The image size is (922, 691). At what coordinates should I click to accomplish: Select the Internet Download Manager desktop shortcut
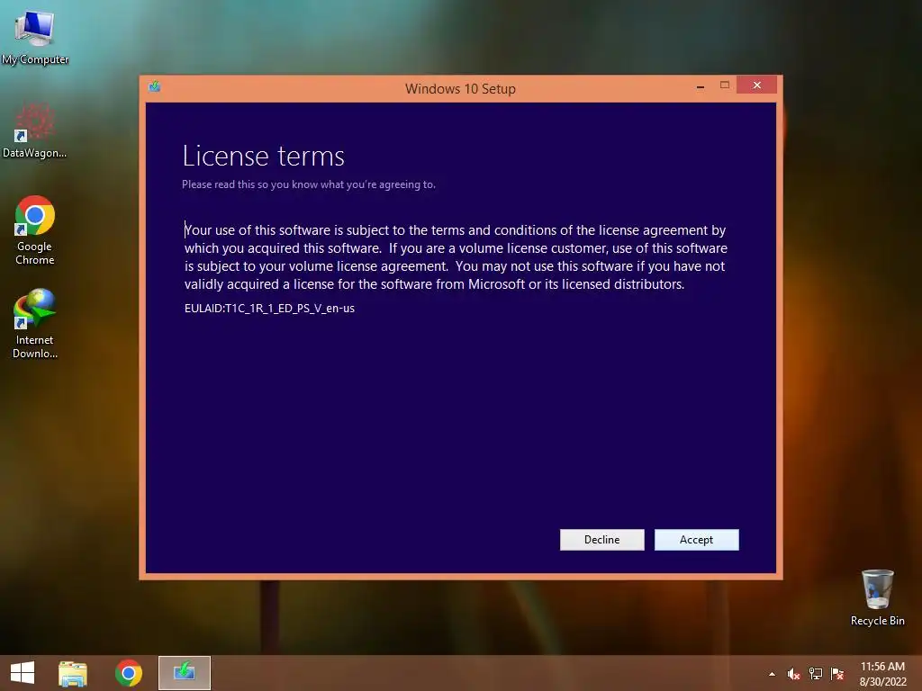35,323
